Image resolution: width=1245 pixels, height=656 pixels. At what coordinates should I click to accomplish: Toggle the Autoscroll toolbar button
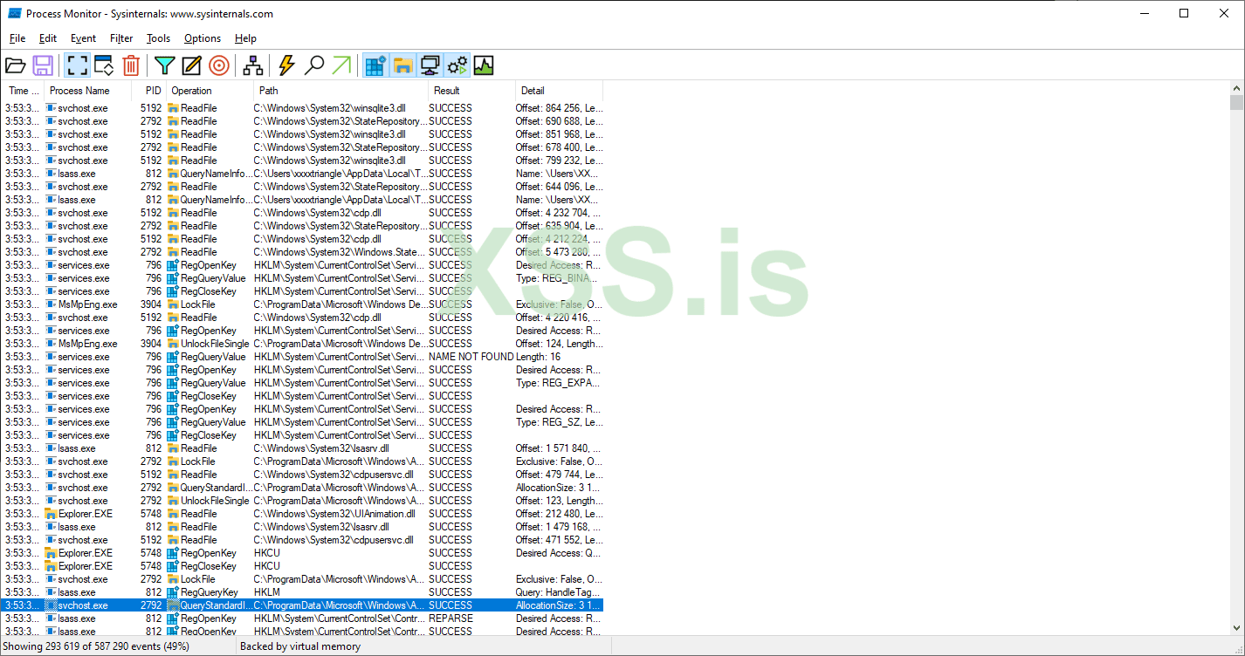pos(104,65)
